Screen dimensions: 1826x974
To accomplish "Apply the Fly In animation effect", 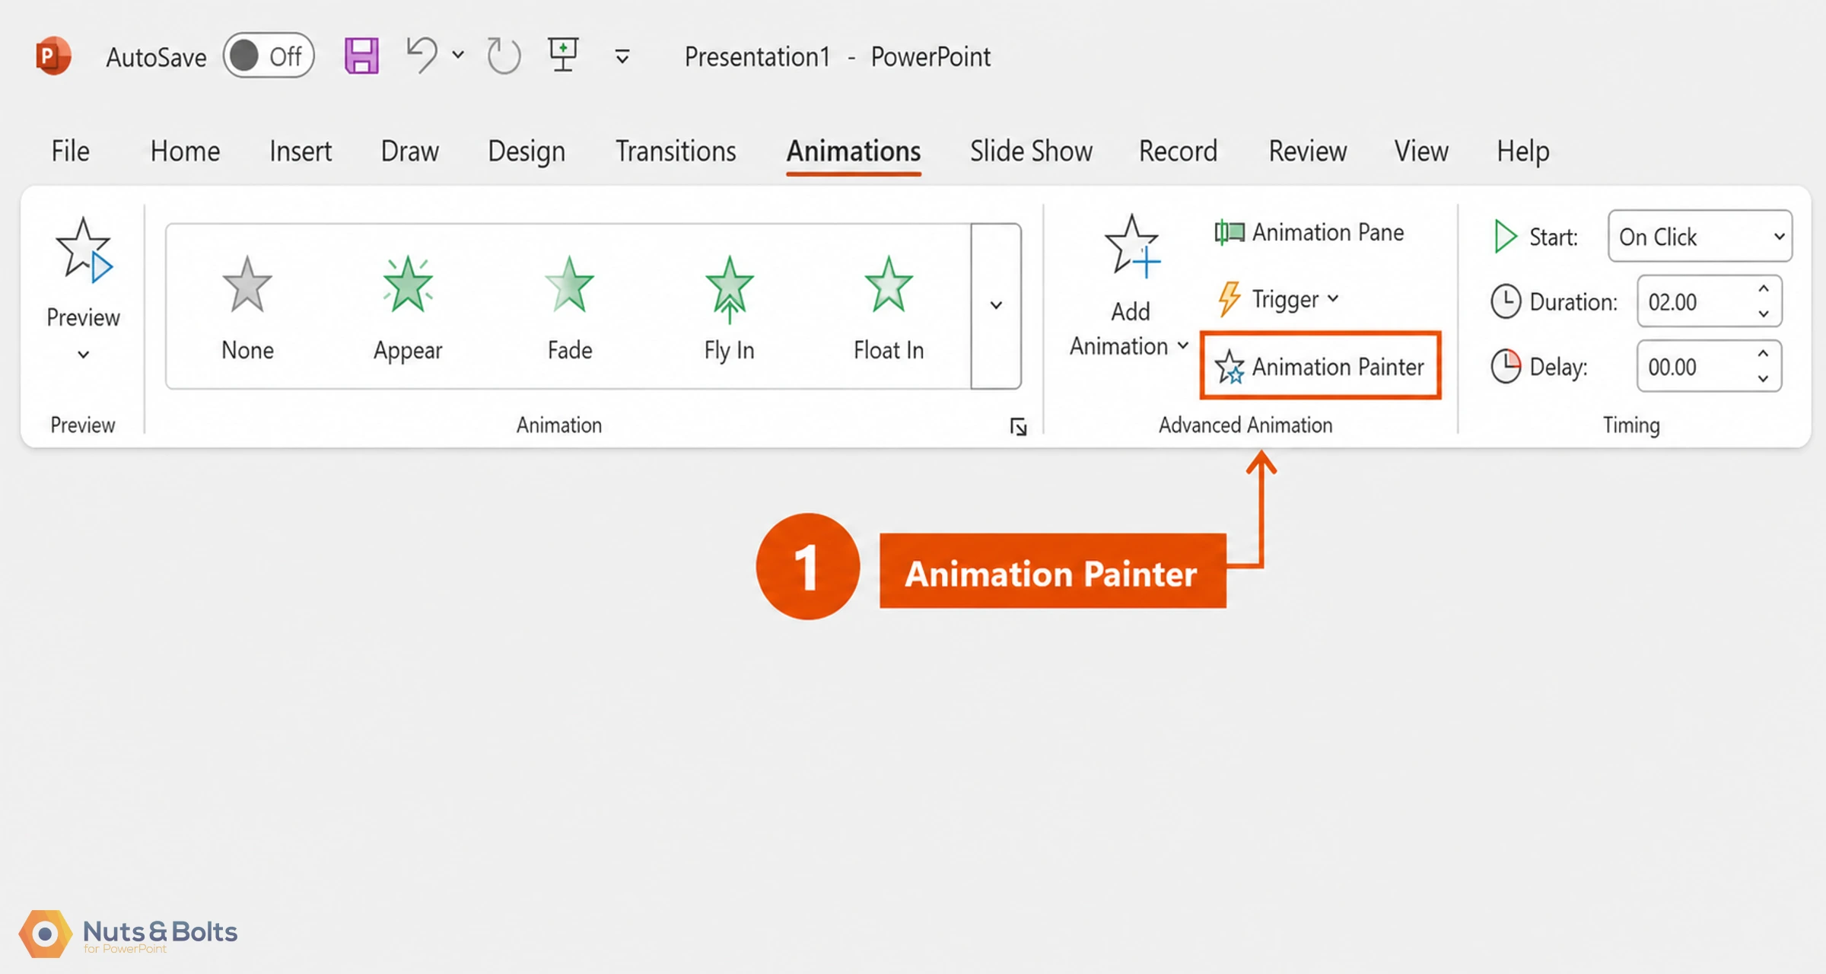I will click(729, 309).
